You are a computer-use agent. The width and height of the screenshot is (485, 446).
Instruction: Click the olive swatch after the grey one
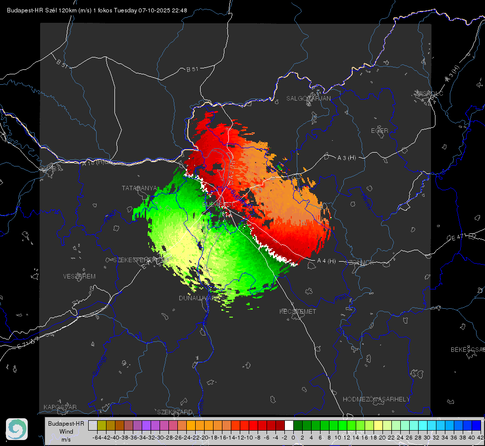click(x=102, y=425)
